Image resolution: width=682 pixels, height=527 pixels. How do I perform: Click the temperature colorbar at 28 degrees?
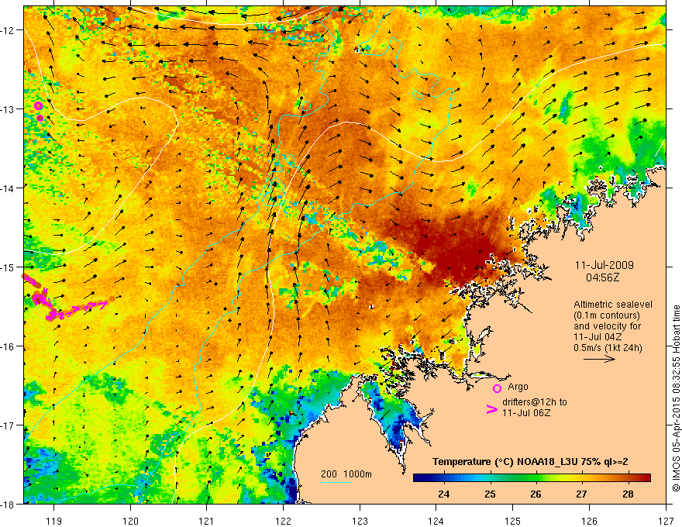click(x=628, y=478)
